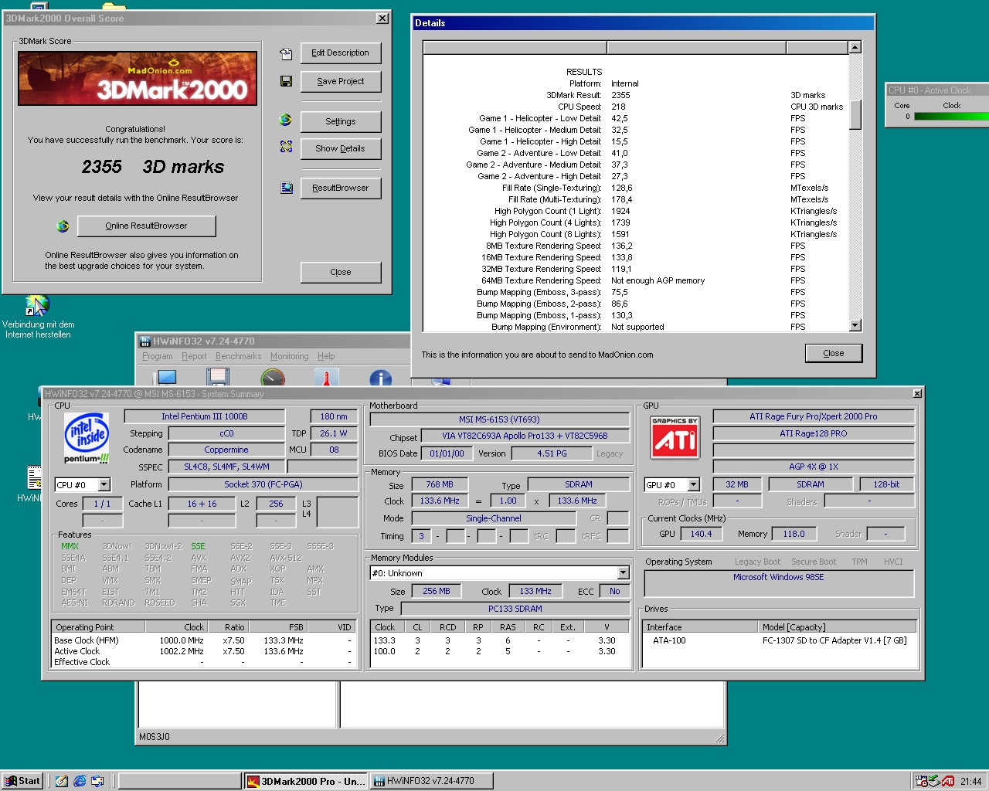989x791 pixels.
Task: Open the Benchmarks menu in HWiNFO32
Action: pos(238,356)
